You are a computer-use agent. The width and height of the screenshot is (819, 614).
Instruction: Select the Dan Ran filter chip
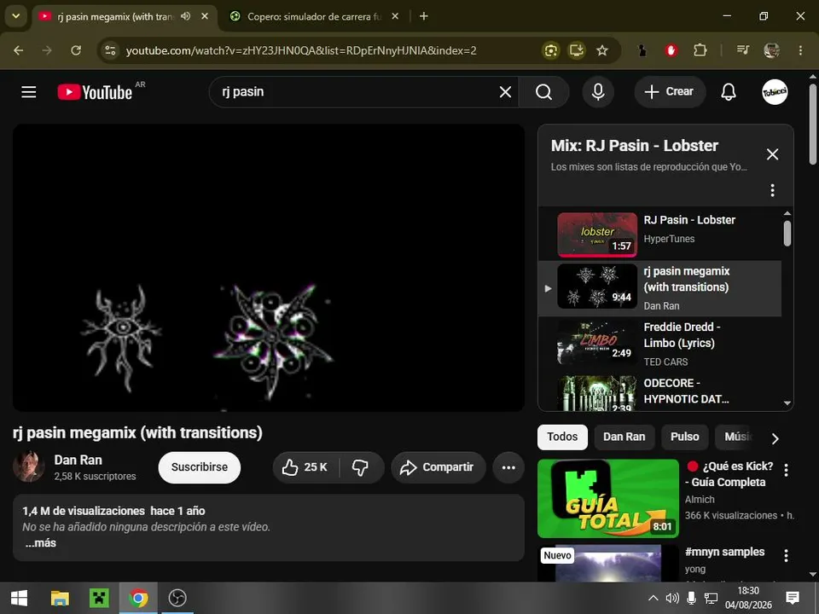click(624, 437)
